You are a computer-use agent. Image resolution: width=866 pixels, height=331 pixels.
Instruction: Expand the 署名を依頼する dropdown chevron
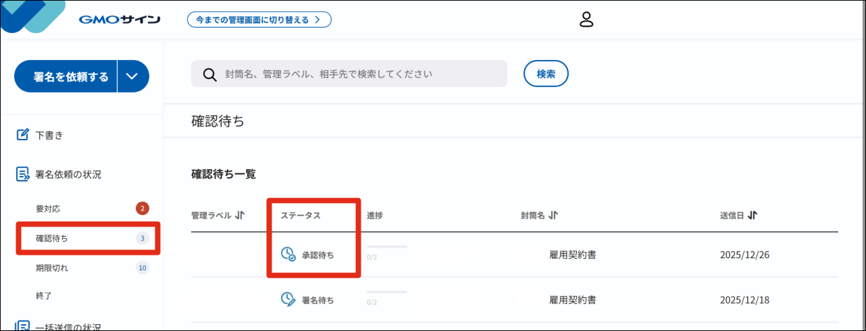[x=132, y=76]
